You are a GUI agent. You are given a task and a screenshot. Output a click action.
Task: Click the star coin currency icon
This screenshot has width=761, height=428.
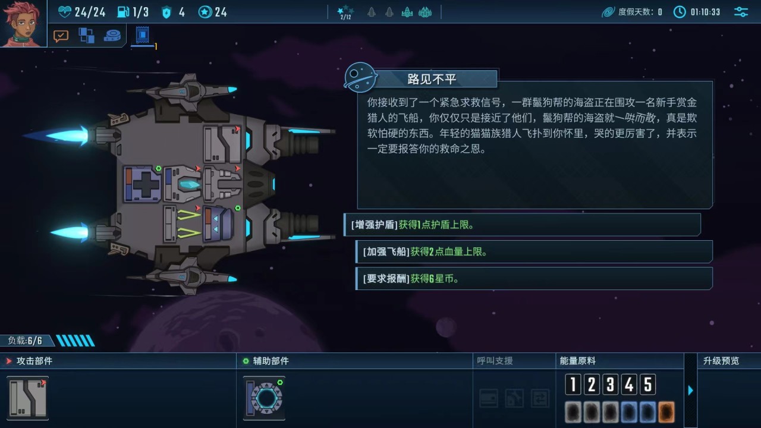click(205, 12)
